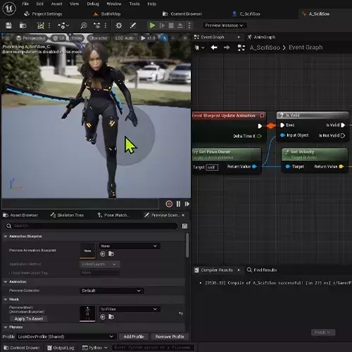The height and width of the screenshot is (352, 352).
Task: Click the Add Profile button
Action: [x=134, y=337]
